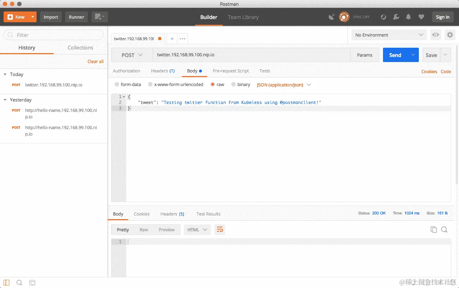The width and height of the screenshot is (459, 288).
Task: Click the blue Send button
Action: tap(395, 55)
